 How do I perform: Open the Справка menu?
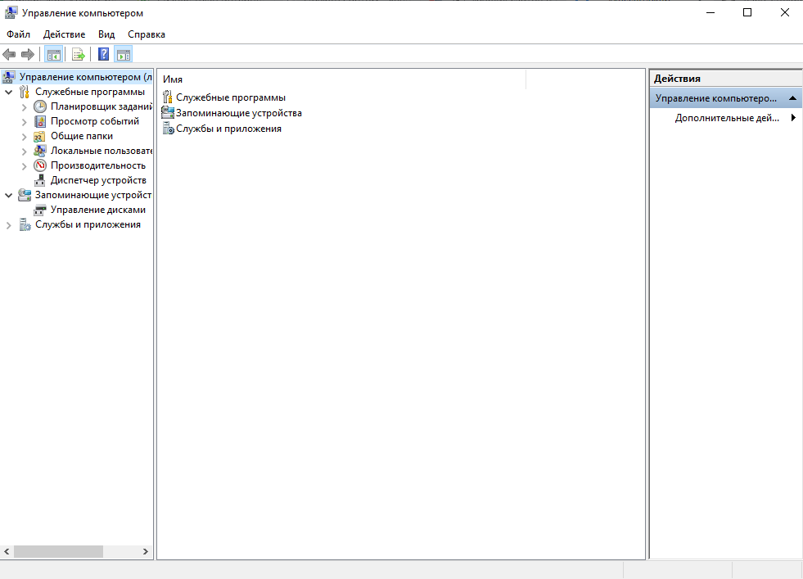pyautogui.click(x=147, y=34)
